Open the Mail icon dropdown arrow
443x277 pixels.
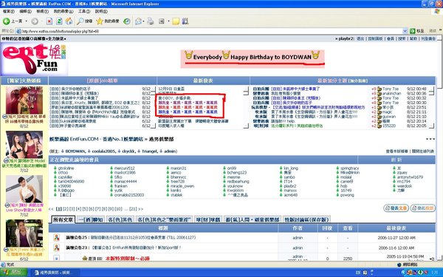pyautogui.click(x=143, y=21)
